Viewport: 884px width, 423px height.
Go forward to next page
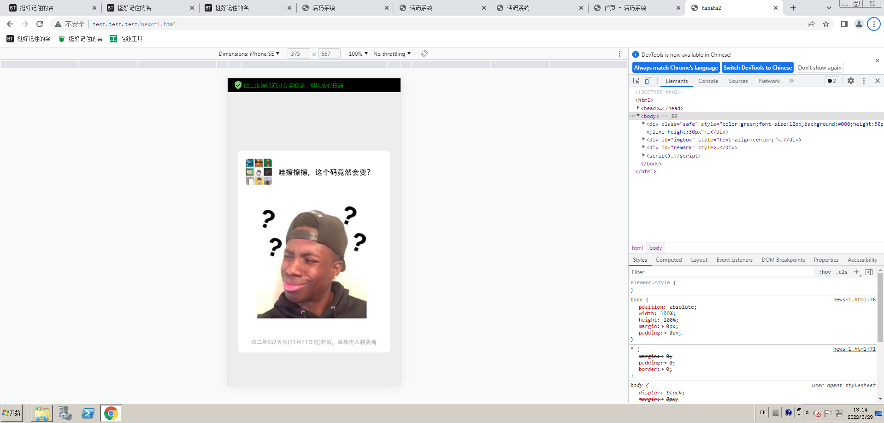25,24
